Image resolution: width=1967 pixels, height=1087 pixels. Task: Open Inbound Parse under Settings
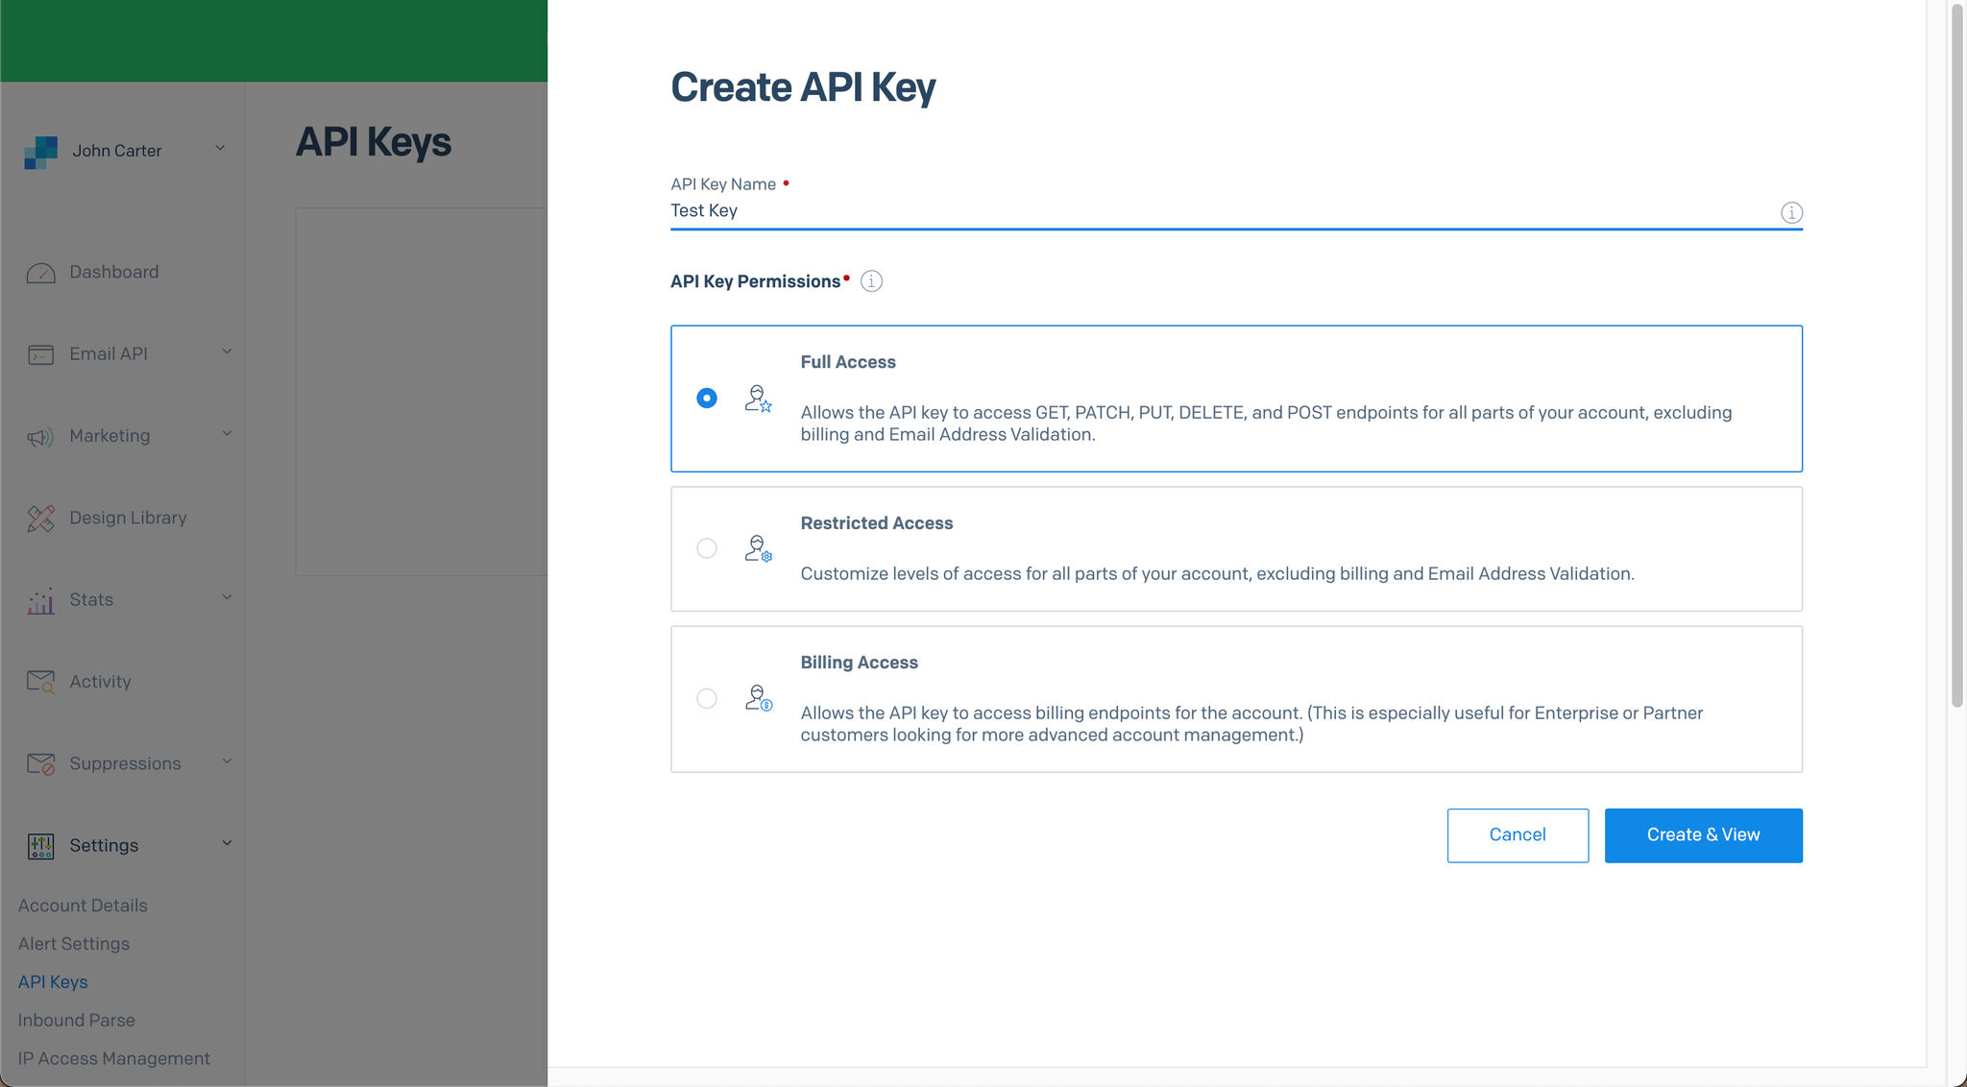click(77, 1021)
